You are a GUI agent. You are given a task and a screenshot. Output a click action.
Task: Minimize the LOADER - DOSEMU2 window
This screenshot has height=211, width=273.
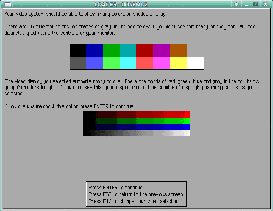tap(246, 4)
